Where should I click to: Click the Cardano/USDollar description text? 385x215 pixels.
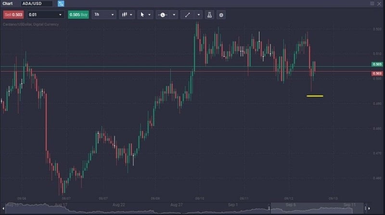click(x=31, y=25)
